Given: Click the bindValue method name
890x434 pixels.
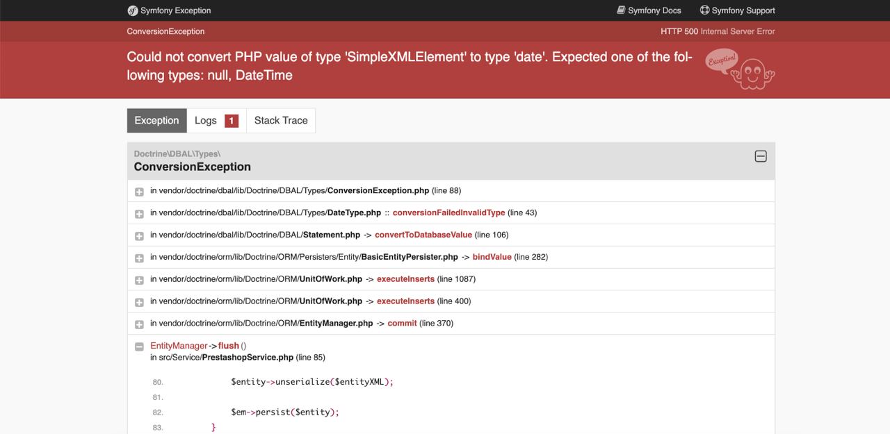Looking at the screenshot, I should [x=492, y=257].
